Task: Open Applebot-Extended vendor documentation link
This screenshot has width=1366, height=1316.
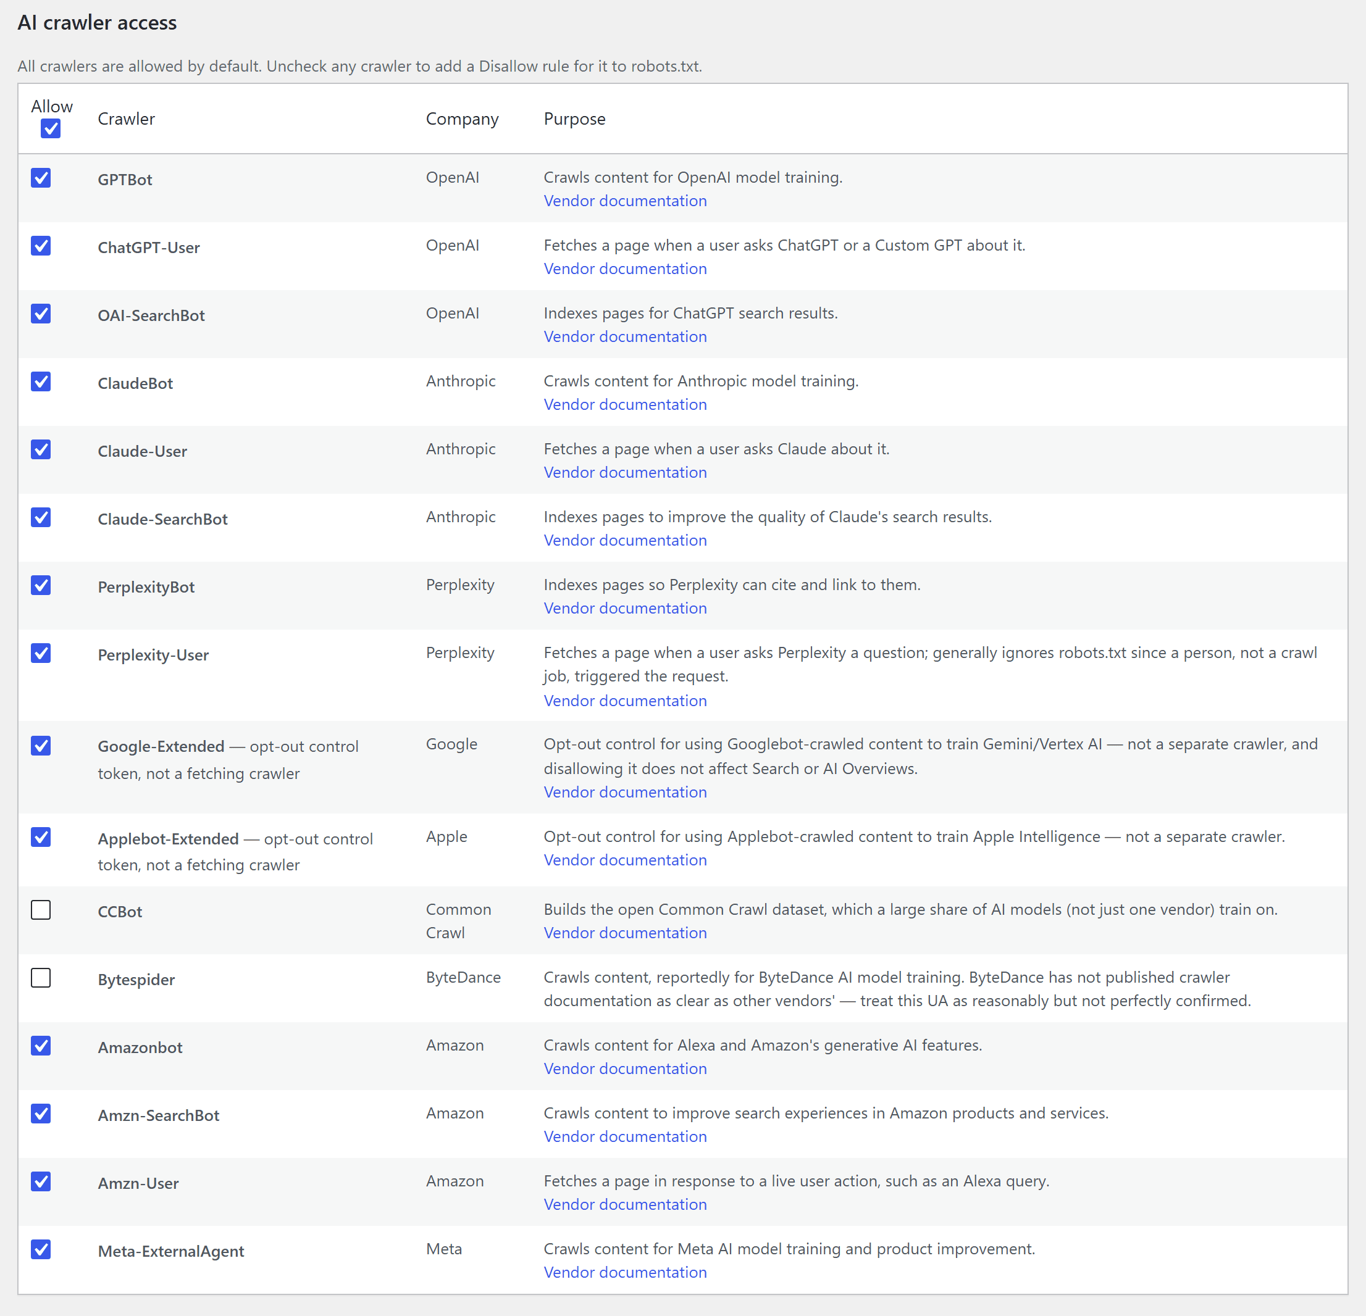Action: [625, 860]
